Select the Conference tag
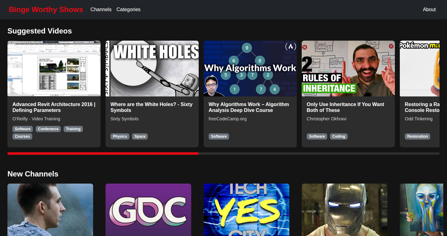Image resolution: width=447 pixels, height=236 pixels. pyautogui.click(x=48, y=129)
